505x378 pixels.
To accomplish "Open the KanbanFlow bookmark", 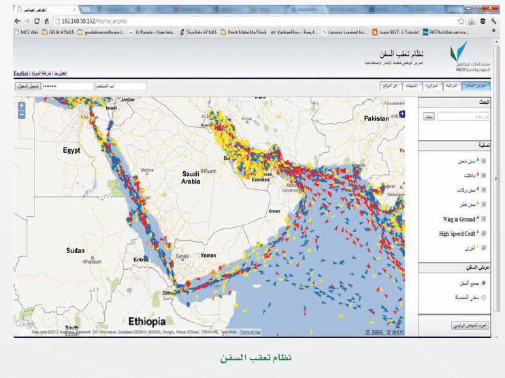I will tap(294, 32).
